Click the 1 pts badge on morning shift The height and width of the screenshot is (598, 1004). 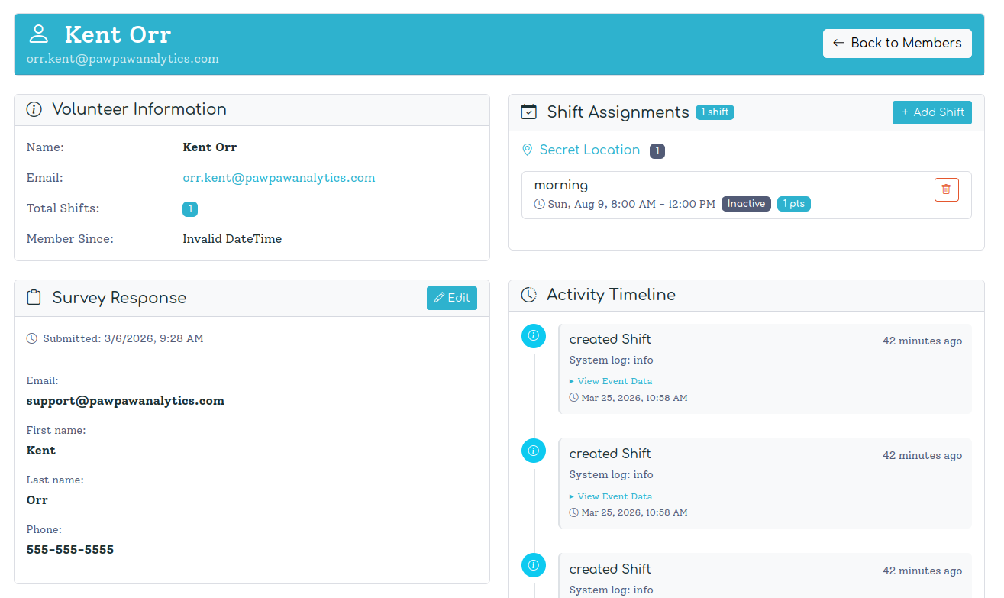(793, 203)
